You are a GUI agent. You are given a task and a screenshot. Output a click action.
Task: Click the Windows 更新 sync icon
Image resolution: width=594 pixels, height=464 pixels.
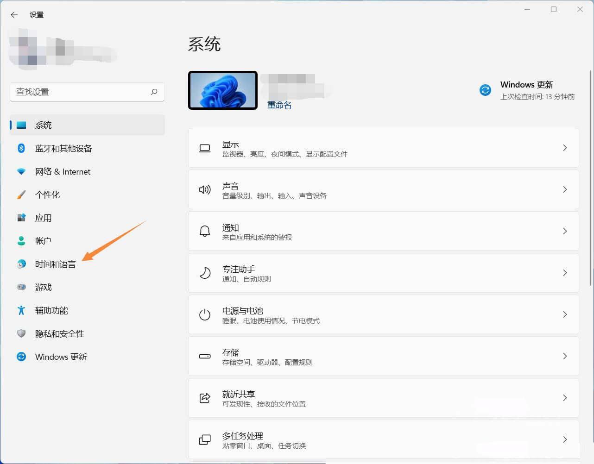485,90
